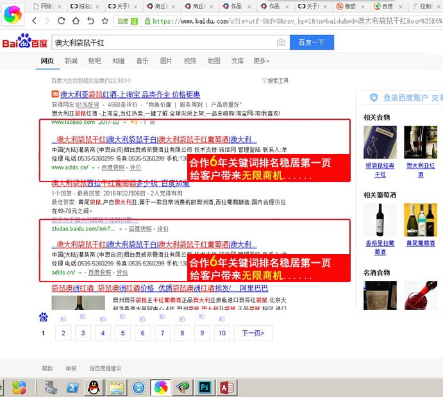Select the 控制 browser tab

point(426,6)
